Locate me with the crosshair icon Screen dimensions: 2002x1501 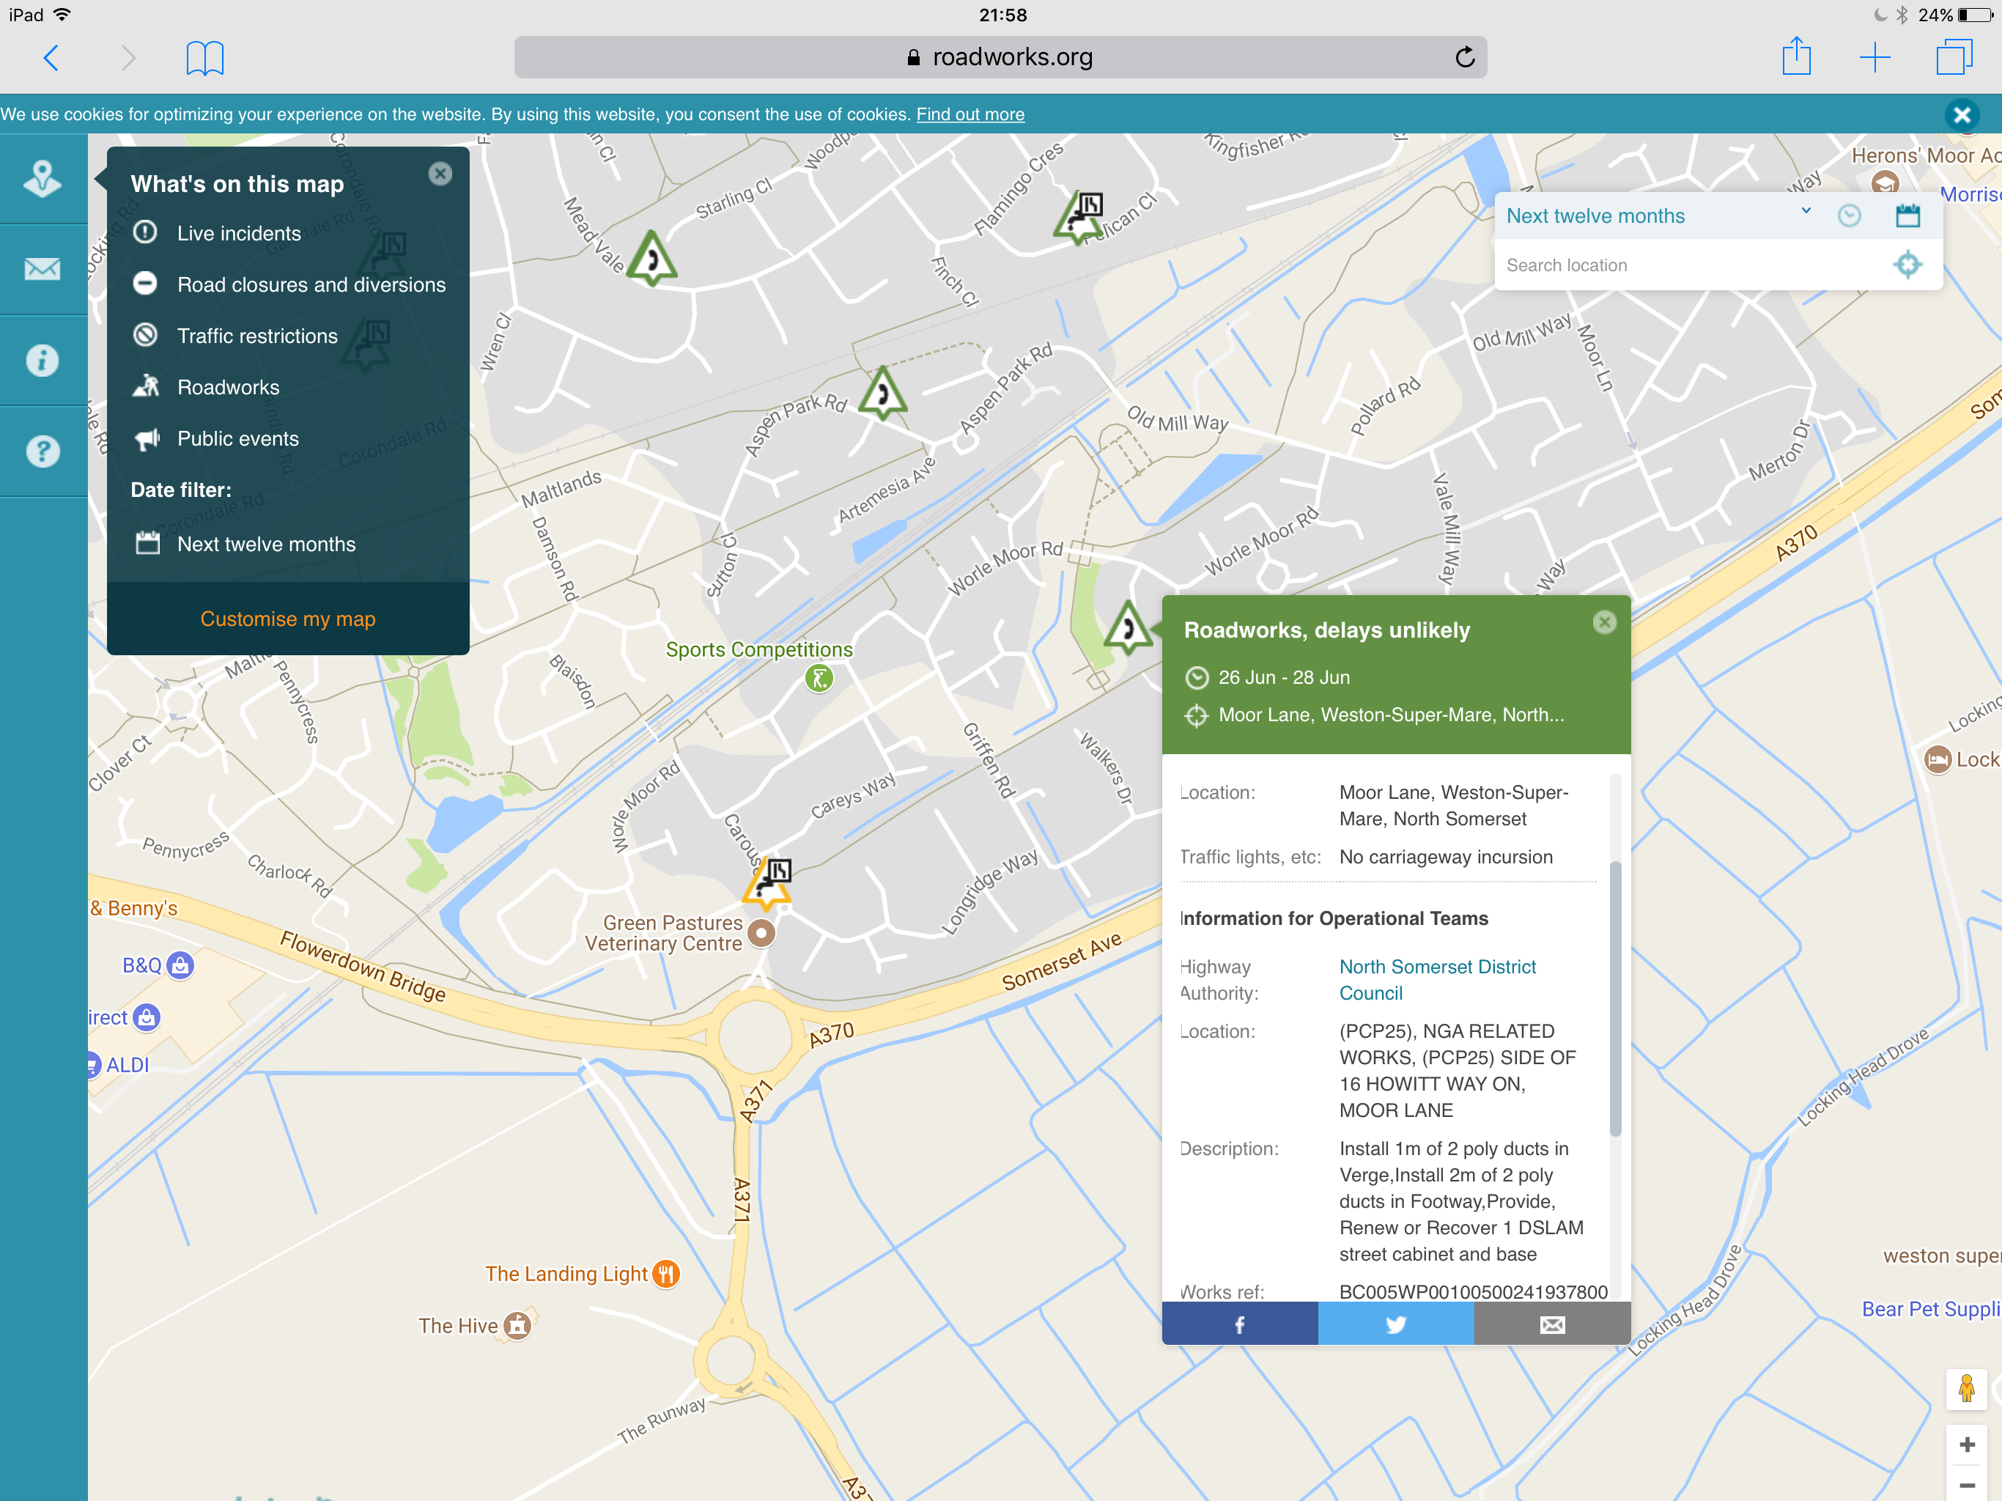click(1908, 265)
